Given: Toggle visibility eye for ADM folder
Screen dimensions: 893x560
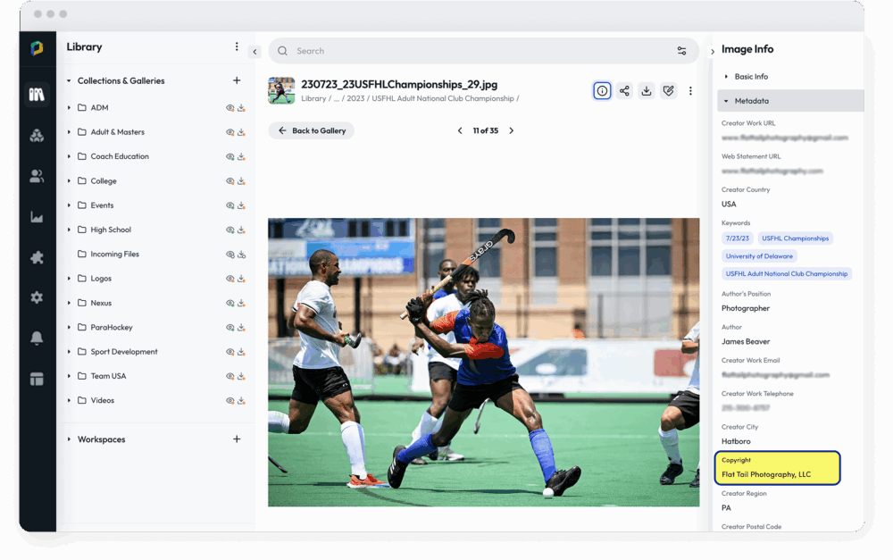Looking at the screenshot, I should tap(230, 108).
